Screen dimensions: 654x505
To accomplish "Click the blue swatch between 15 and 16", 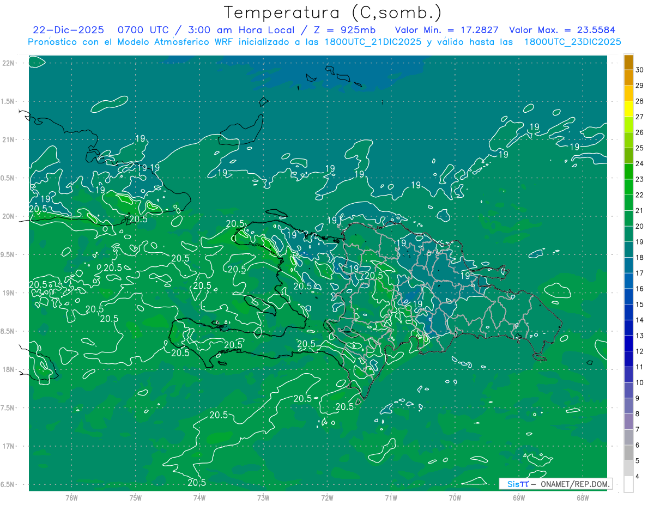I will tap(628, 297).
